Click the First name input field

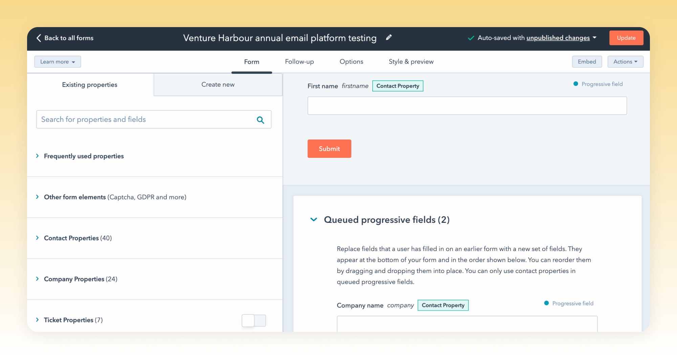pyautogui.click(x=467, y=106)
